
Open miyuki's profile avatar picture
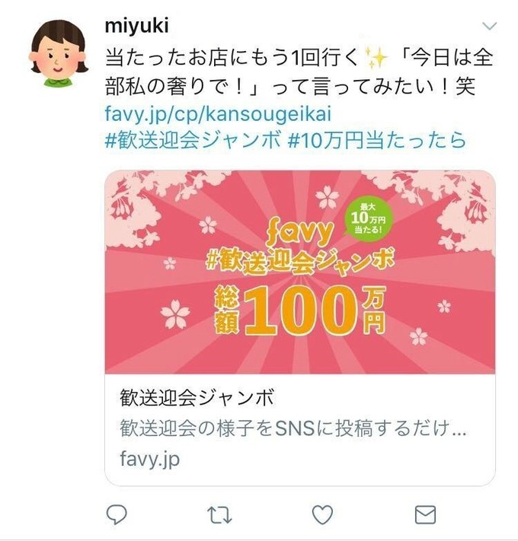[59, 53]
